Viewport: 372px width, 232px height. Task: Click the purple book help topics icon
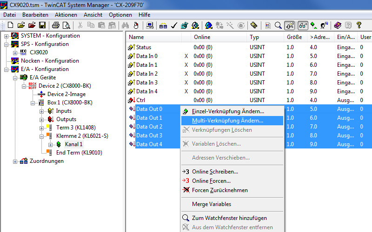[338, 25]
